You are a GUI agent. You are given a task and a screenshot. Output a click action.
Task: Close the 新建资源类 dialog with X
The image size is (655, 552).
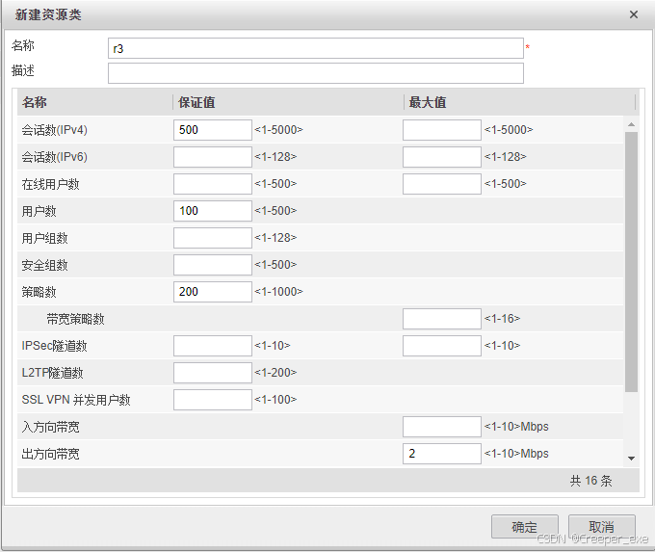(x=633, y=14)
